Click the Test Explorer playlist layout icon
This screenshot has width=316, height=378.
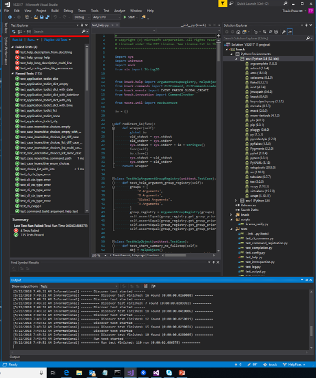(x=29, y=31)
